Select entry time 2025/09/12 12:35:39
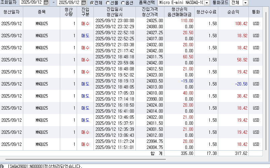The width and height of the screenshot is (270, 168). [x=115, y=129]
